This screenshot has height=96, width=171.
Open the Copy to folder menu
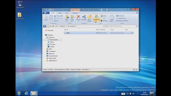click(x=72, y=18)
